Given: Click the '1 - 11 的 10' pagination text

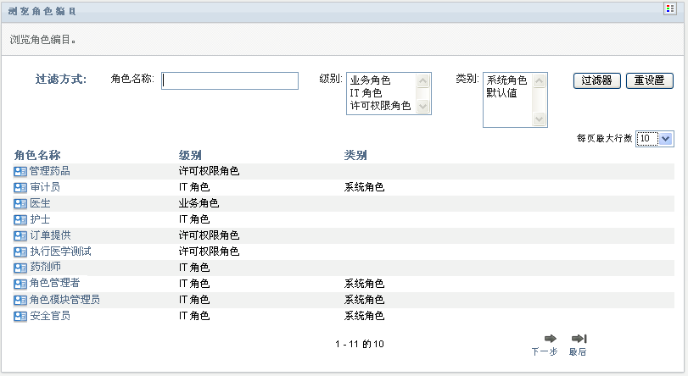Looking at the screenshot, I should point(360,344).
